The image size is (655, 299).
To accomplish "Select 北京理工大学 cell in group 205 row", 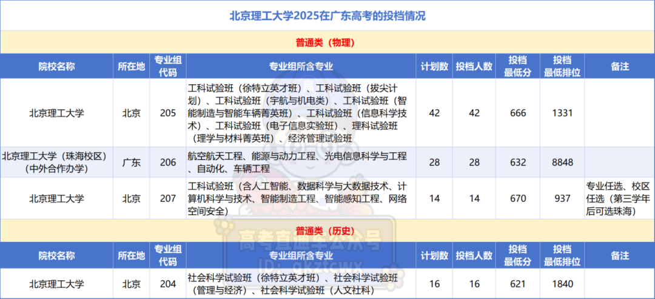I will pyautogui.click(x=56, y=113).
